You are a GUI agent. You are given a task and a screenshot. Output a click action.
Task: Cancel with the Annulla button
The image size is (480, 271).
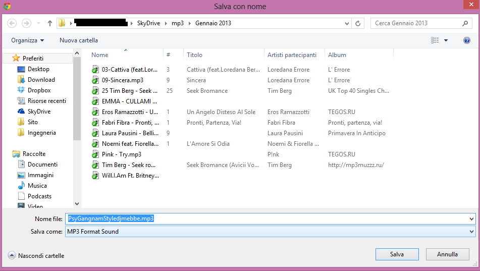447,254
